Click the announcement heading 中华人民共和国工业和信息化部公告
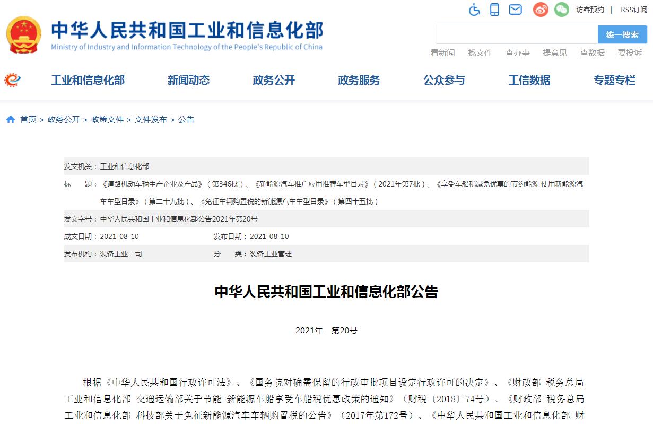 click(326, 292)
